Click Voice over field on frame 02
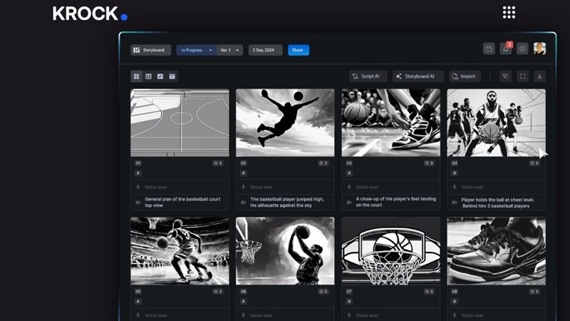 [x=285, y=187]
